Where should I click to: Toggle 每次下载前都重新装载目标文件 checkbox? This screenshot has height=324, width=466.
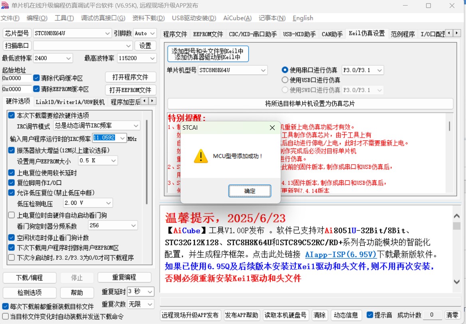pyautogui.click(x=5, y=306)
